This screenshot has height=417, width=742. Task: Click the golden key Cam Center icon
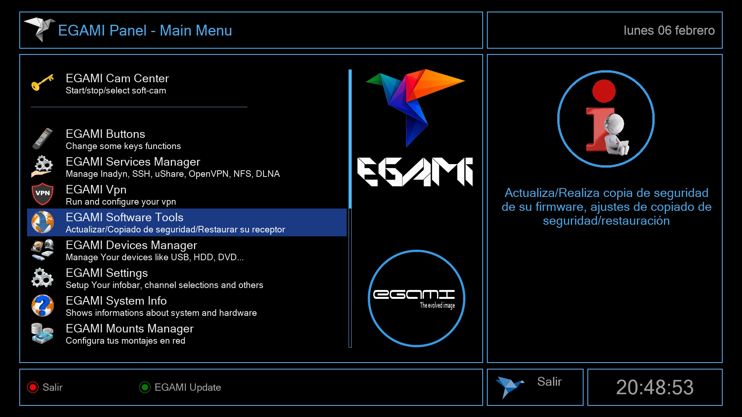click(x=43, y=83)
